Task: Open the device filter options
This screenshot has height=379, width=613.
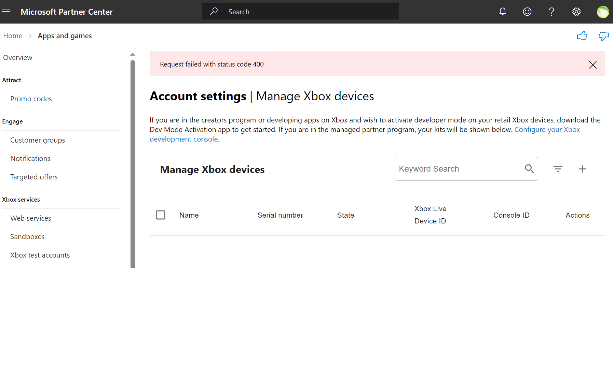Action: [558, 169]
